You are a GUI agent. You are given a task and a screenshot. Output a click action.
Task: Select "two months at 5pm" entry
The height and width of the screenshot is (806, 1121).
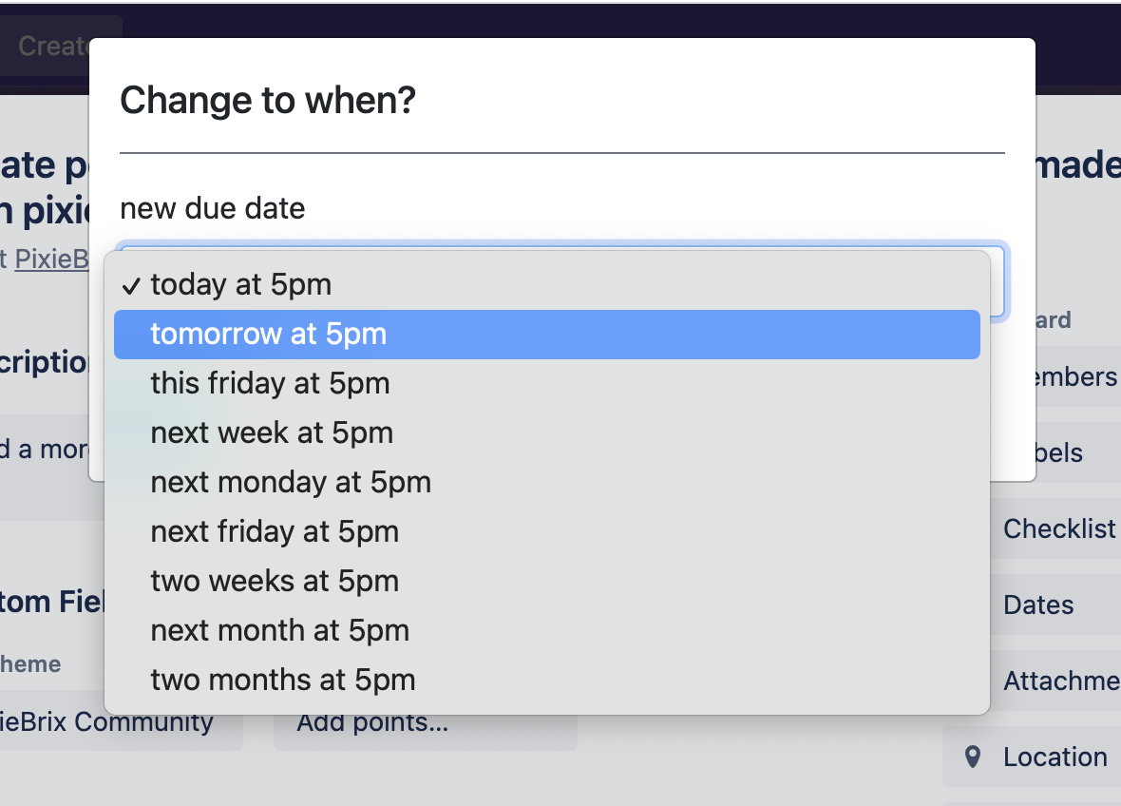coord(283,680)
